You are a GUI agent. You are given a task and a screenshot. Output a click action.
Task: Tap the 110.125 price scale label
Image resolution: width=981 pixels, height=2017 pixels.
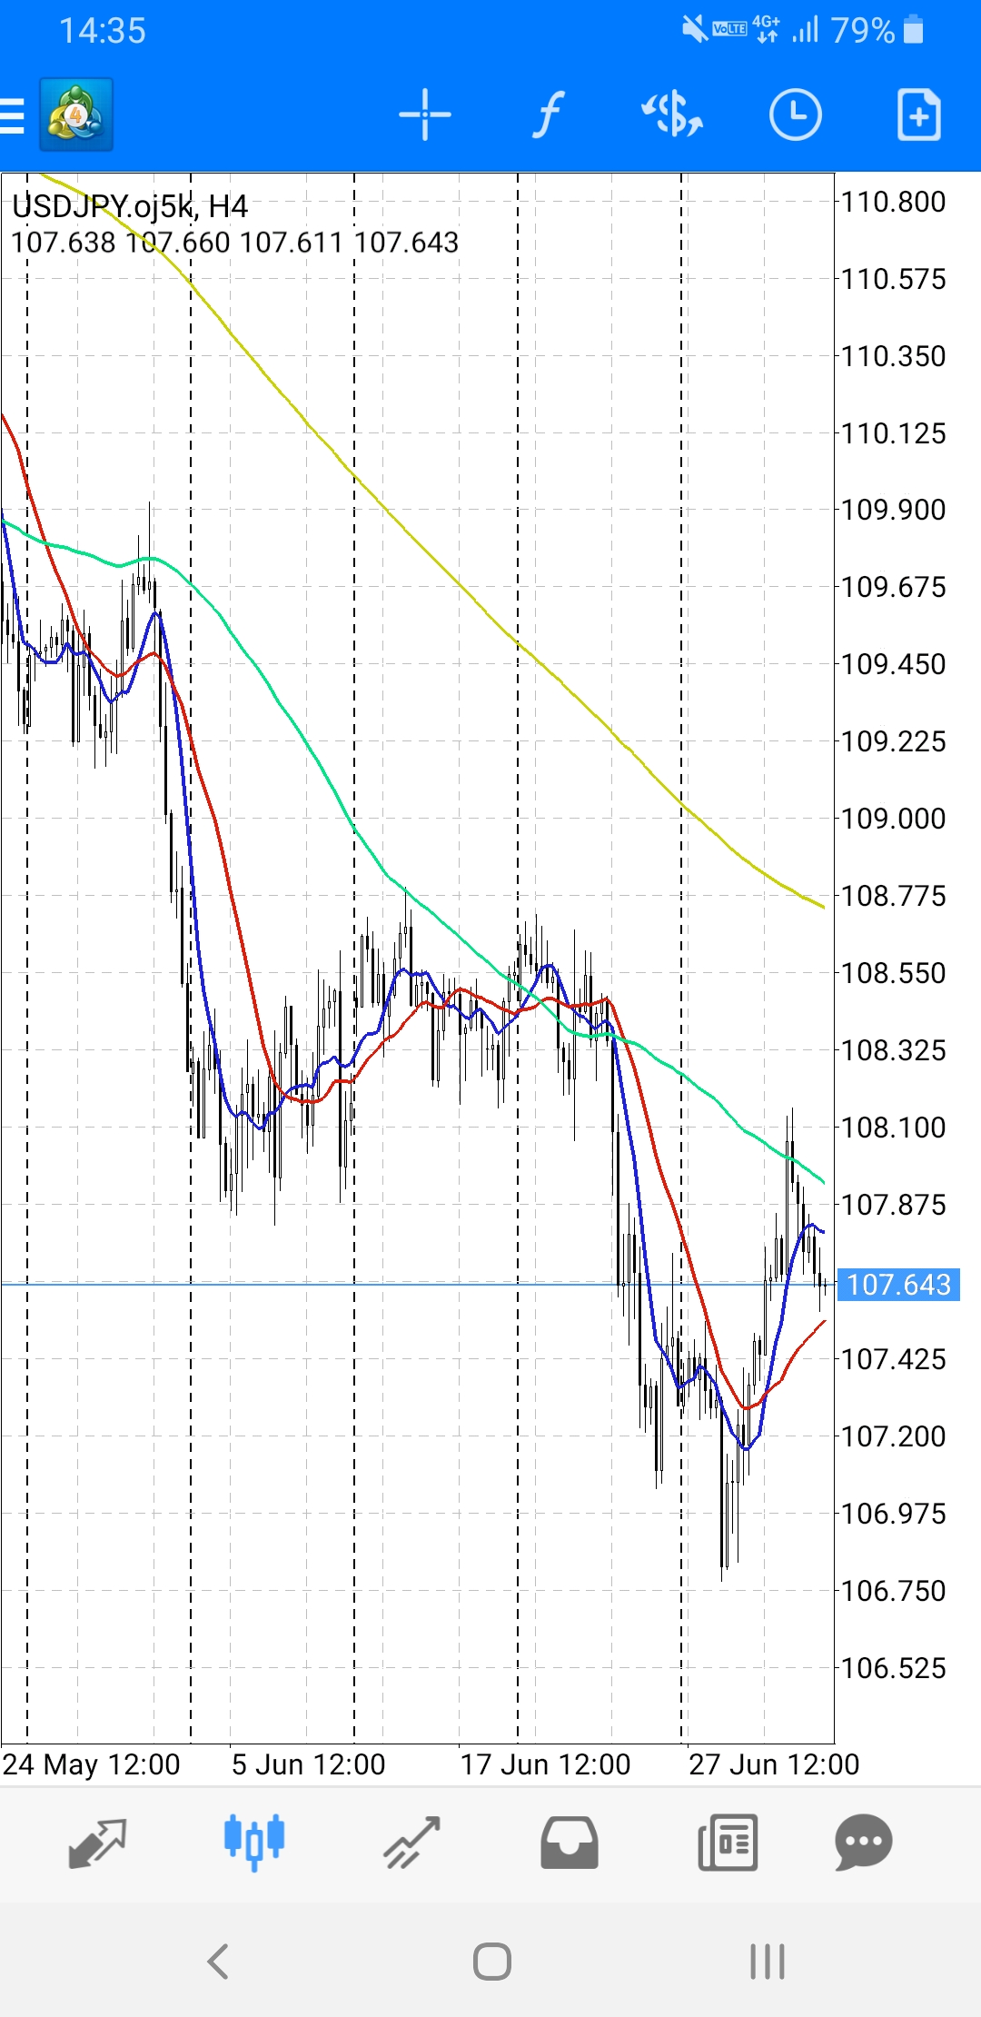(x=894, y=433)
